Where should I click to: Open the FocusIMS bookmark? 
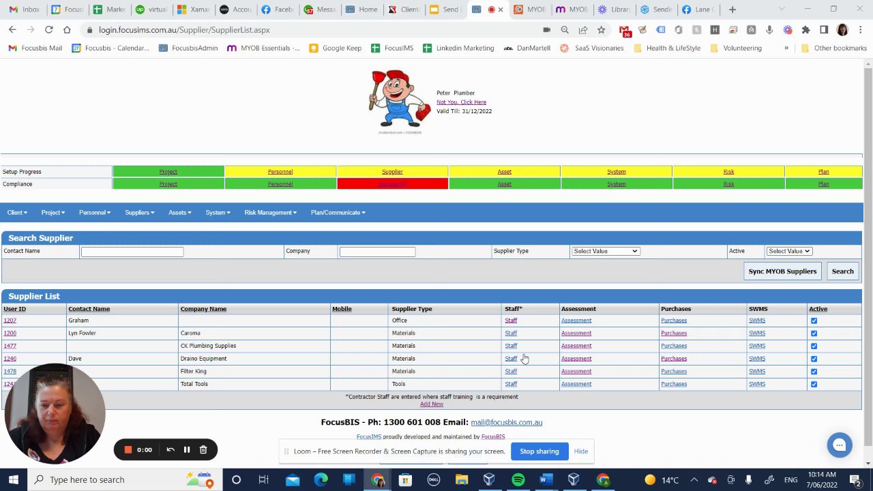pos(392,48)
